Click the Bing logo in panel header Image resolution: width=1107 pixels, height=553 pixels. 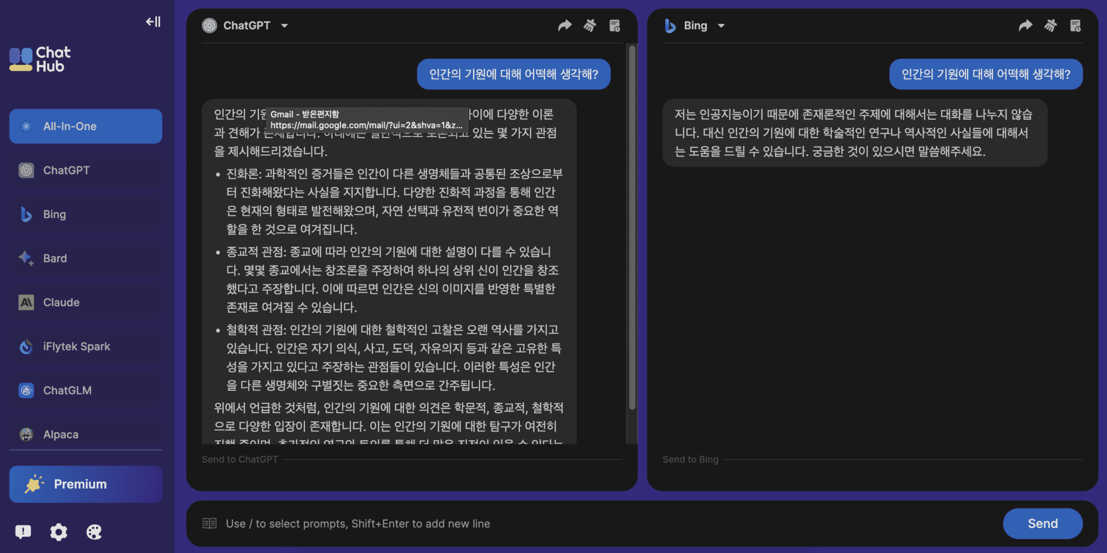670,25
